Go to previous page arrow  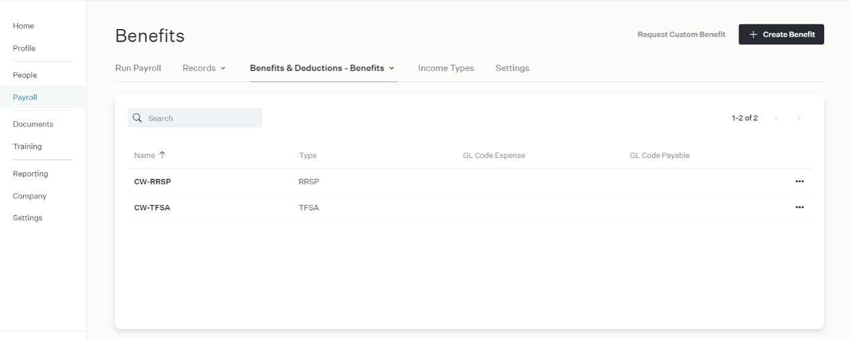click(777, 118)
